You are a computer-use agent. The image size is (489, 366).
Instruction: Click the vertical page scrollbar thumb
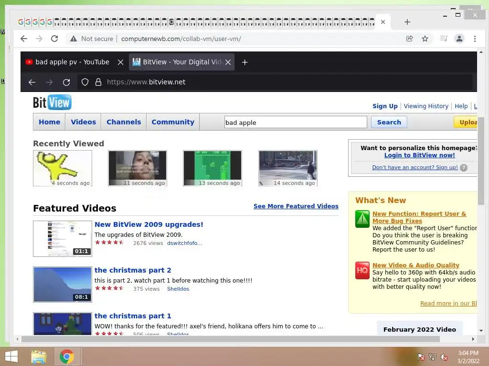point(481,161)
